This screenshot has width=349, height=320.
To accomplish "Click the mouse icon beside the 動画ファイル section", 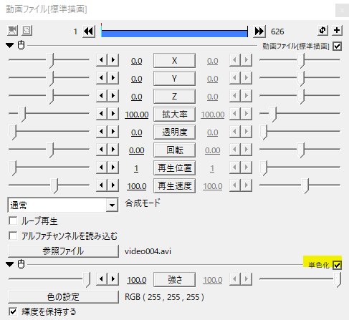I will pos(21,45).
